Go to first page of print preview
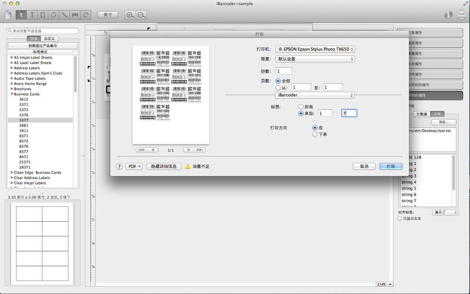 pyautogui.click(x=142, y=150)
